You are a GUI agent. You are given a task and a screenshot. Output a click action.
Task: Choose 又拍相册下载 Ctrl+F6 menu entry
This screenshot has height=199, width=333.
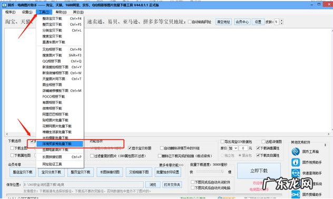[60, 50]
